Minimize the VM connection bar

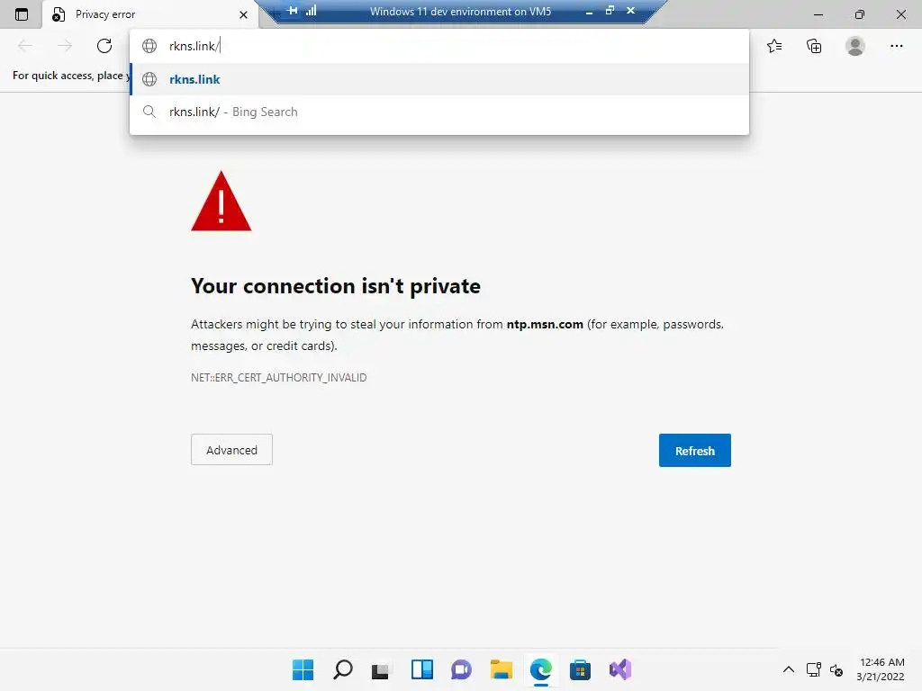click(589, 11)
